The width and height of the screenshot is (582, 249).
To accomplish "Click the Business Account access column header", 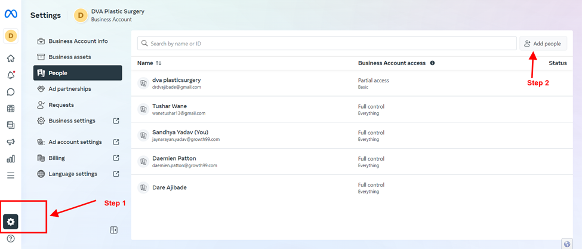I will [x=392, y=63].
